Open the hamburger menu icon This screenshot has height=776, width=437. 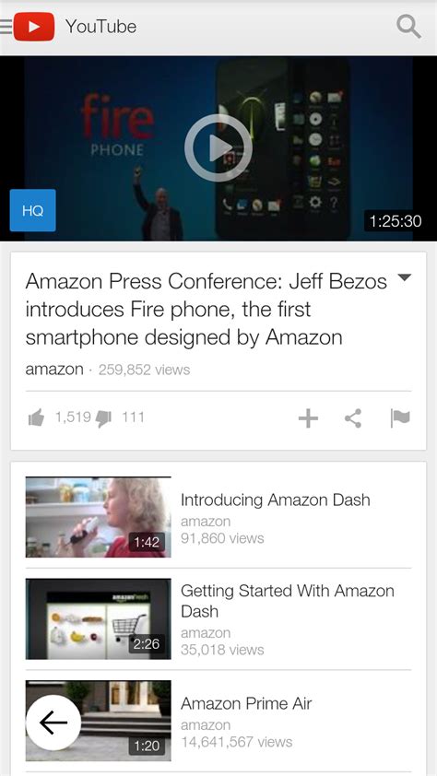6,26
